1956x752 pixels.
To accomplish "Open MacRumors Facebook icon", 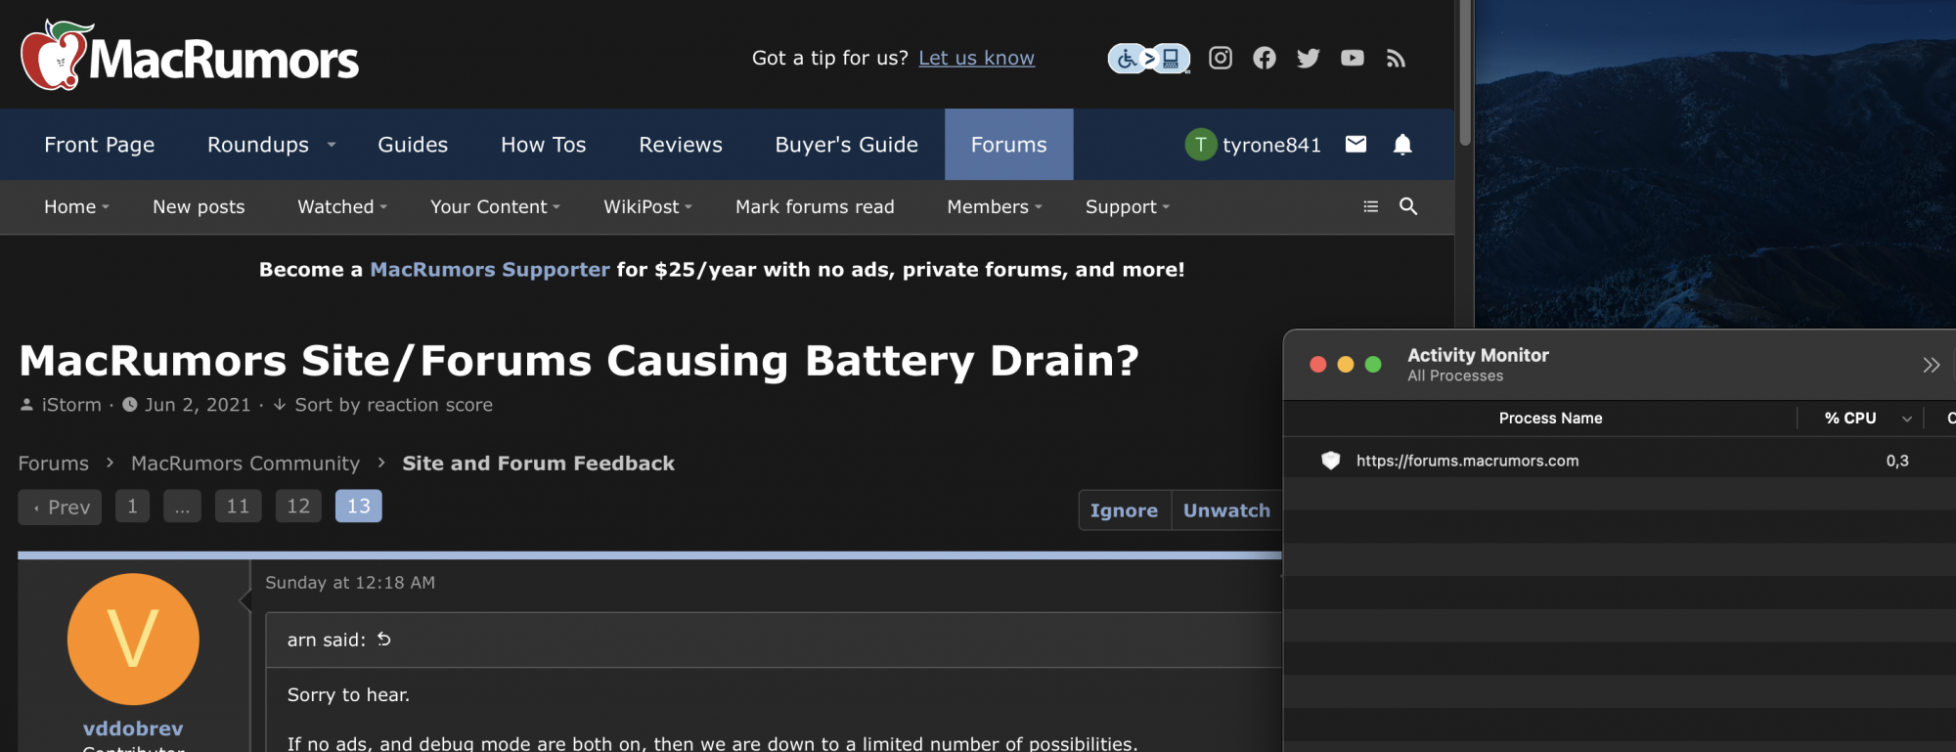I will [x=1265, y=58].
